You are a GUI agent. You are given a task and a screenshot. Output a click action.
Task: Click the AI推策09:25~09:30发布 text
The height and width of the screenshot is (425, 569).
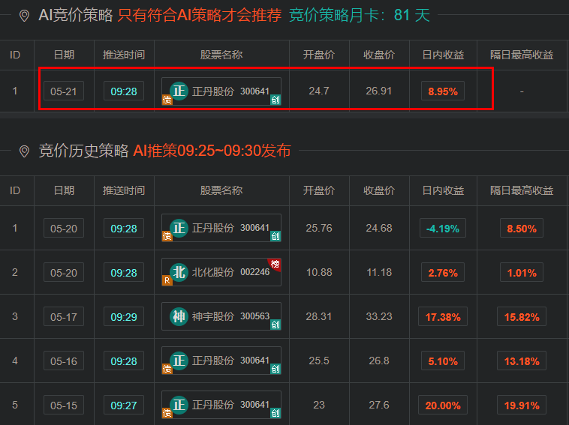[x=212, y=151]
